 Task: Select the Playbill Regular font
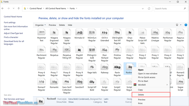pos(79,52)
